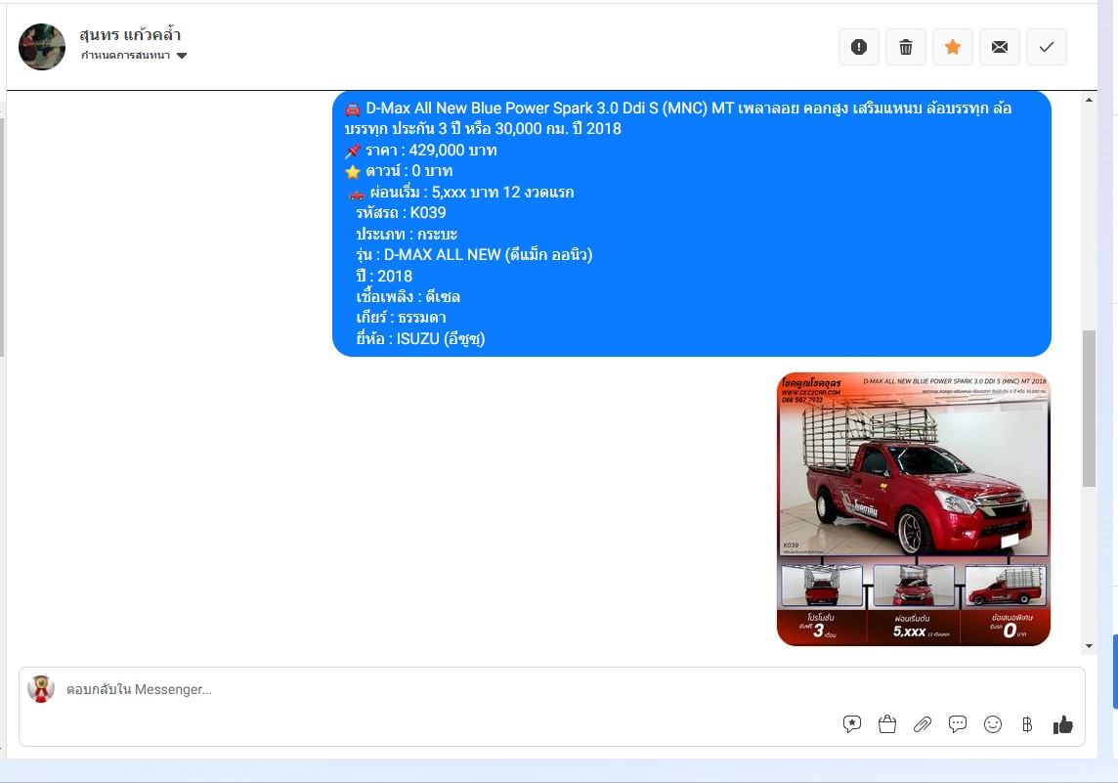Image resolution: width=1118 pixels, height=783 pixels.
Task: Click the text เกียร์ : ธรรมดา
Action: [401, 318]
